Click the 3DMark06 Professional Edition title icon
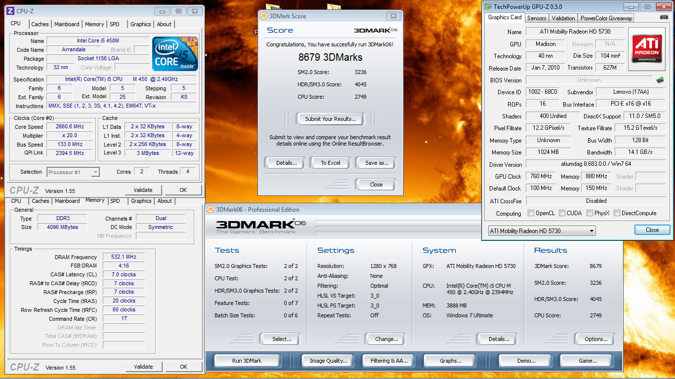 (211, 209)
